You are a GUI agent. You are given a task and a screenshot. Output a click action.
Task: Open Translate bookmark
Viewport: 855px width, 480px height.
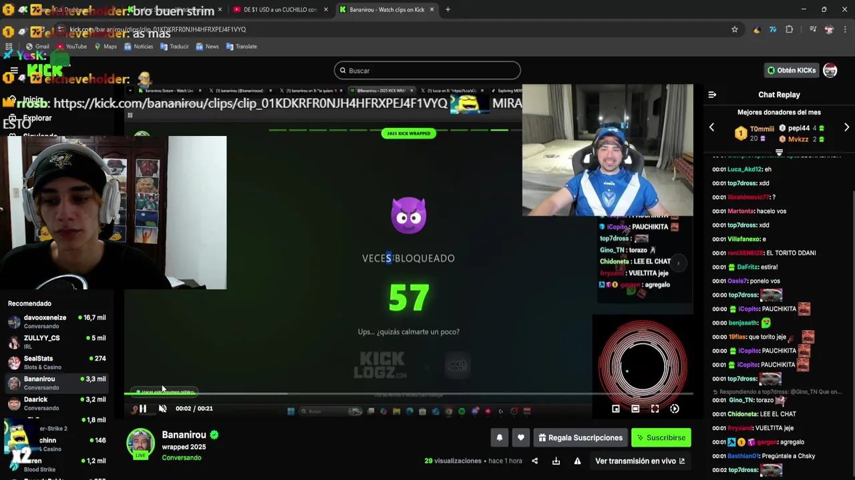tap(241, 47)
